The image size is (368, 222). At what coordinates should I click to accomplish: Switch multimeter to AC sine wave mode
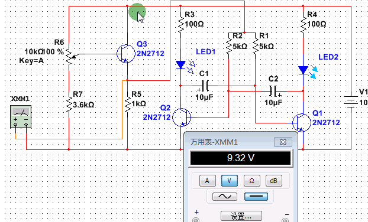click(225, 197)
